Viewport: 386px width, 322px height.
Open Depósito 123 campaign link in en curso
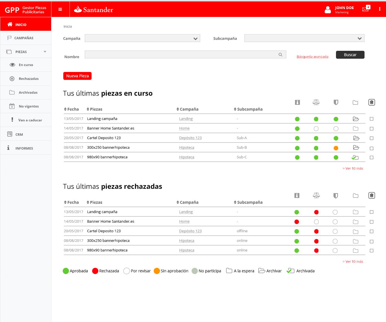point(190,138)
